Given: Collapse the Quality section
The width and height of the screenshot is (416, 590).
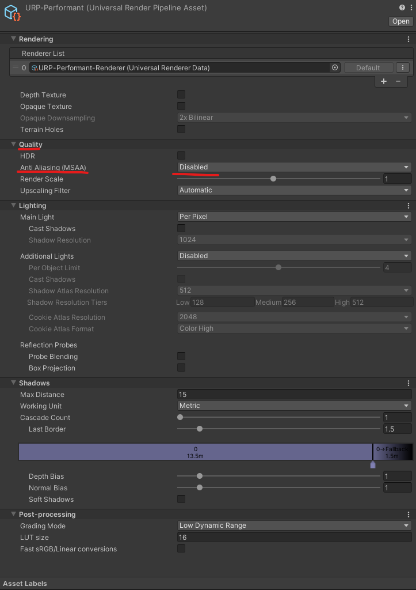Looking at the screenshot, I should (x=13, y=144).
